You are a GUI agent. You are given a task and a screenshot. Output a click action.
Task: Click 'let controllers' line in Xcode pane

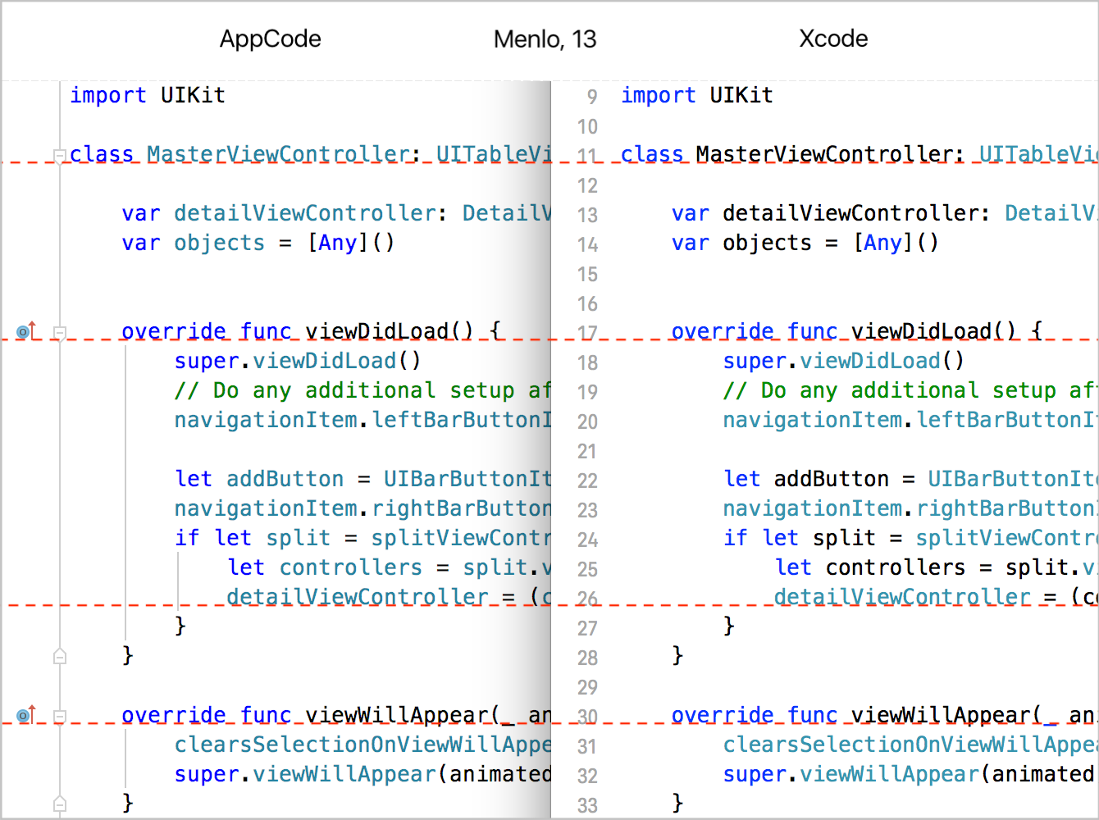[x=935, y=567]
